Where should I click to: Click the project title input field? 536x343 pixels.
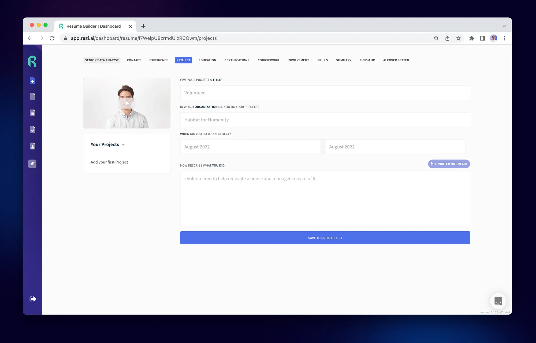[x=325, y=92]
